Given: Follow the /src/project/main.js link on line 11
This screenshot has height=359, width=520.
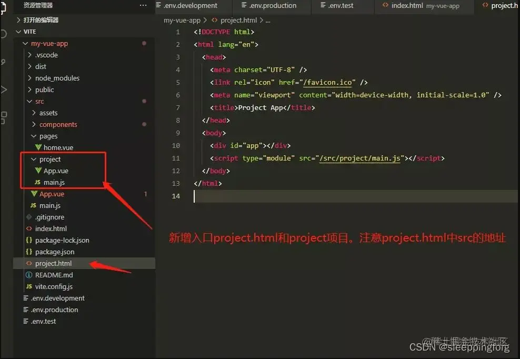Looking at the screenshot, I should pos(359,158).
